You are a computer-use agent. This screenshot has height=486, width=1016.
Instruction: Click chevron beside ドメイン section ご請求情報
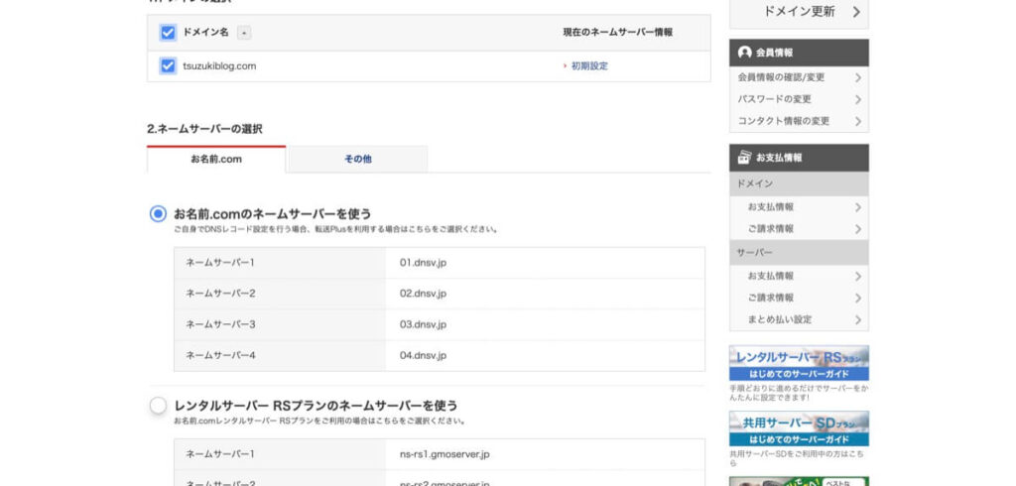point(858,229)
